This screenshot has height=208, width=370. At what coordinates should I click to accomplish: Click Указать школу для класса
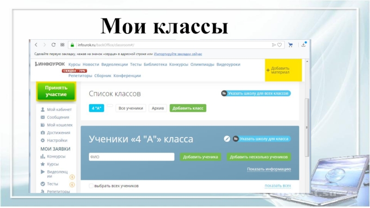[262, 139]
